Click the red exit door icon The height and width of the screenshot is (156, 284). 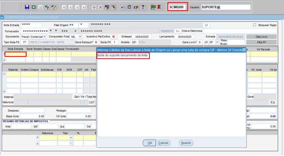160,7
